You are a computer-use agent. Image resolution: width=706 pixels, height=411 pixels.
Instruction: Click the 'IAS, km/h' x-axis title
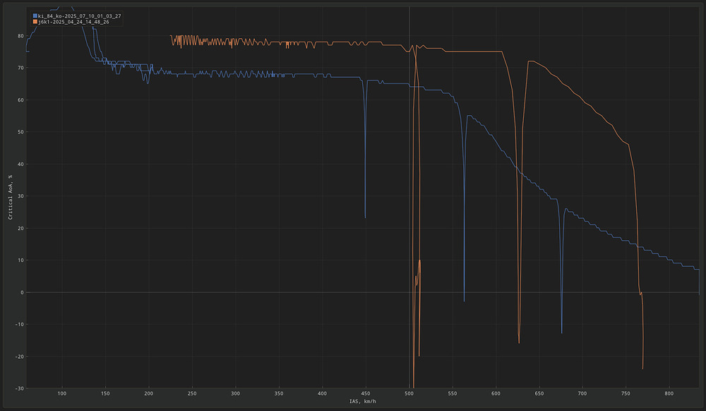tap(362, 402)
